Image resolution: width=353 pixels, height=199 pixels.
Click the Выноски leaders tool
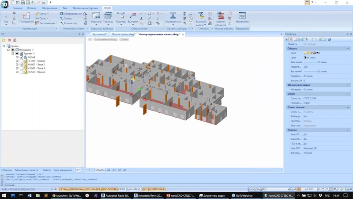(x=133, y=18)
